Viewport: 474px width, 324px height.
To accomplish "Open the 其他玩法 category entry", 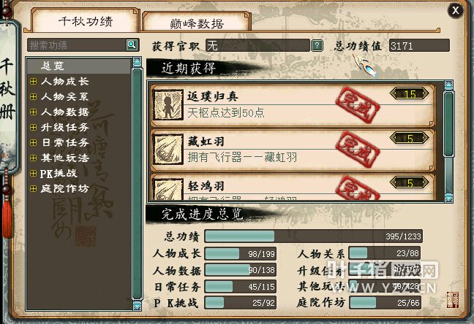I will (x=64, y=158).
